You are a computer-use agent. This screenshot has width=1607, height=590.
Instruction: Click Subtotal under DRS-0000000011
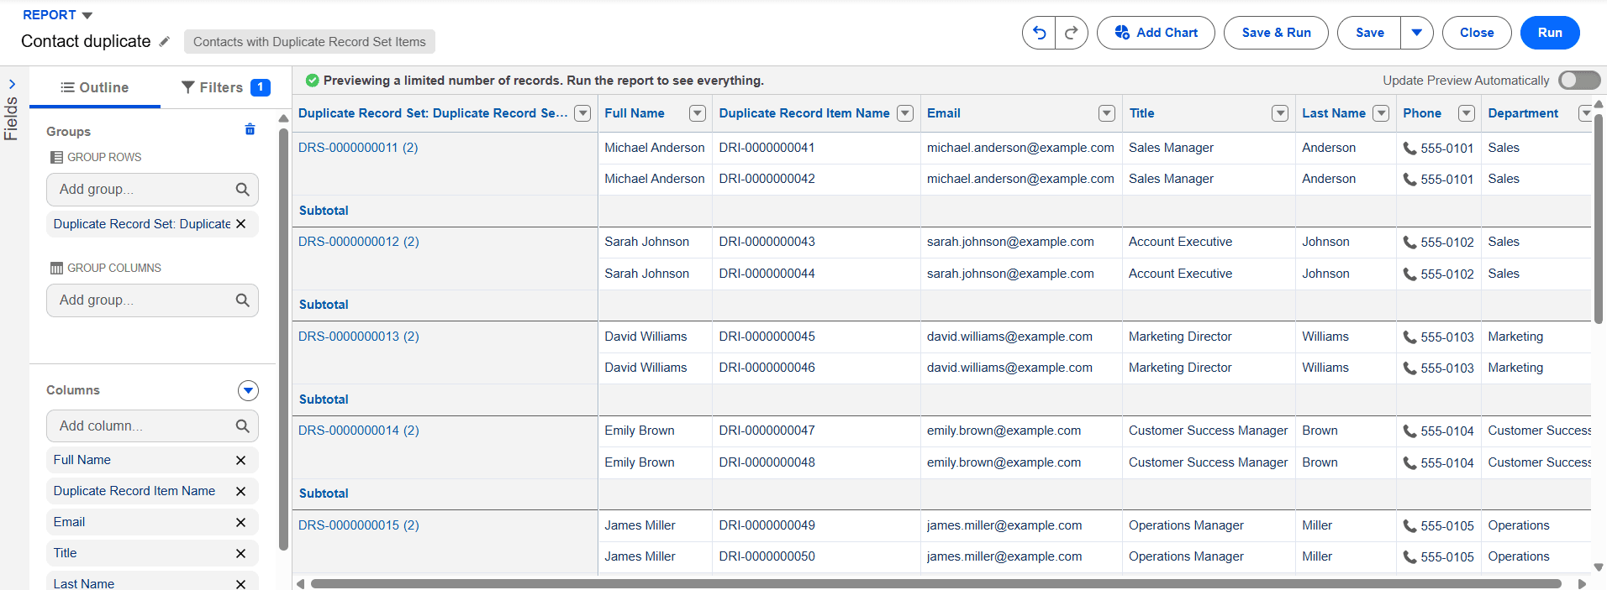pos(324,211)
